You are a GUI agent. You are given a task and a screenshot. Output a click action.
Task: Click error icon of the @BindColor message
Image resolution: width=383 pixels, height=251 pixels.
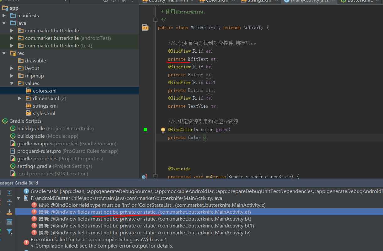[x=34, y=205]
